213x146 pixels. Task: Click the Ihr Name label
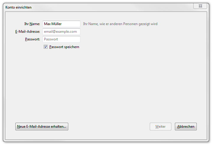32,24
